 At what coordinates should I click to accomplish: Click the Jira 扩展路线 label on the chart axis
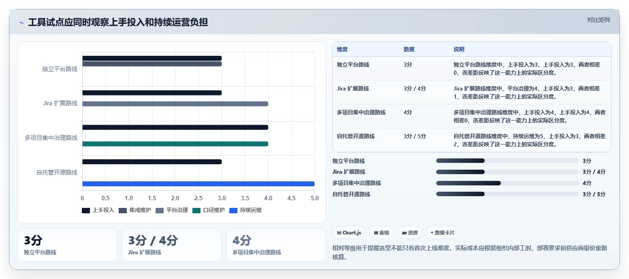coord(60,103)
